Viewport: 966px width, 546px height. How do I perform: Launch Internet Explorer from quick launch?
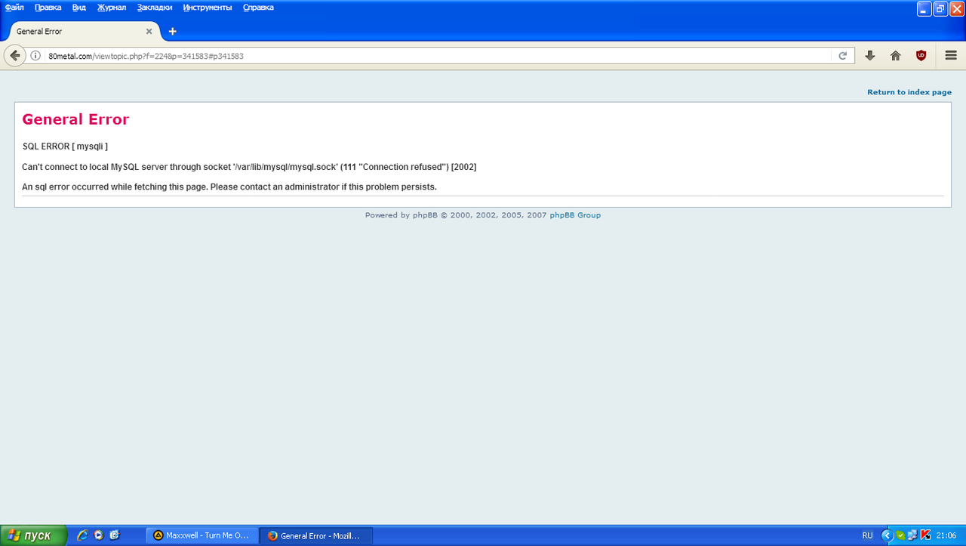click(x=82, y=535)
